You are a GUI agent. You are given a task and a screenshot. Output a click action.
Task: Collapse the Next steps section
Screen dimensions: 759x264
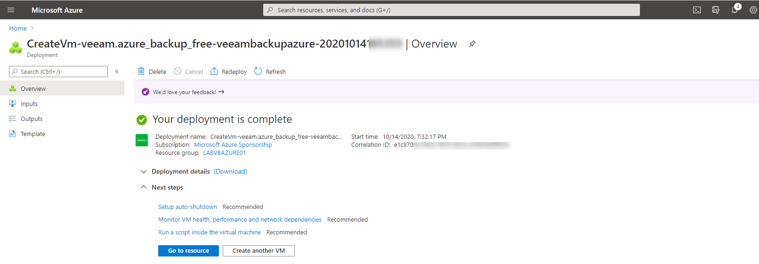[x=144, y=187]
